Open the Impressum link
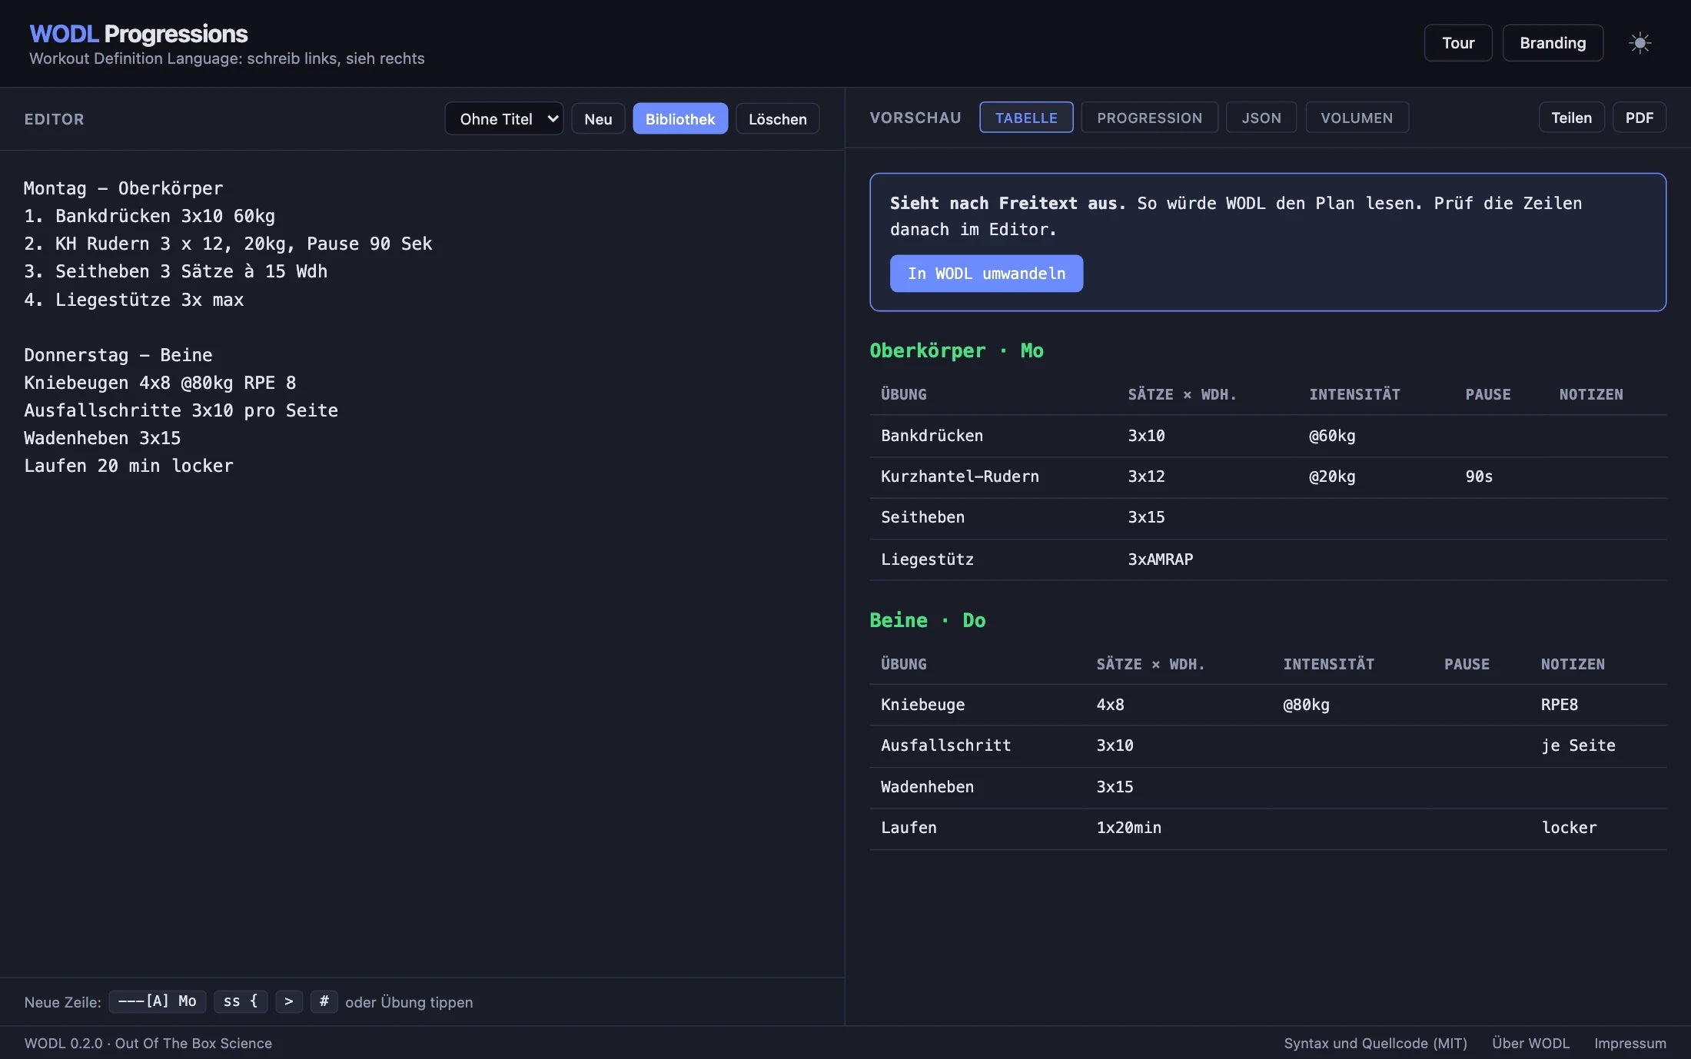The image size is (1691, 1059). tap(1630, 1043)
